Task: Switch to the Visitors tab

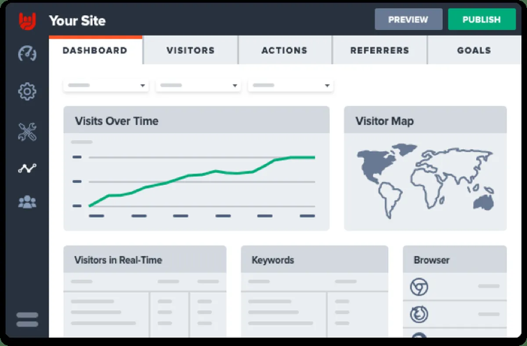Action: pos(191,50)
